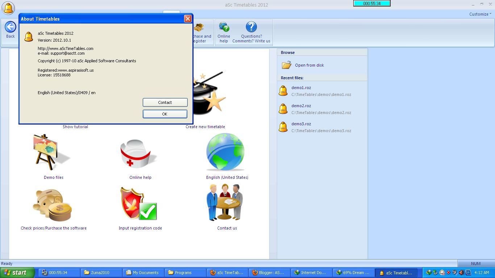Switch to Blogger Firefox taskbar item
This screenshot has width=495, height=278.
pyautogui.click(x=269, y=273)
